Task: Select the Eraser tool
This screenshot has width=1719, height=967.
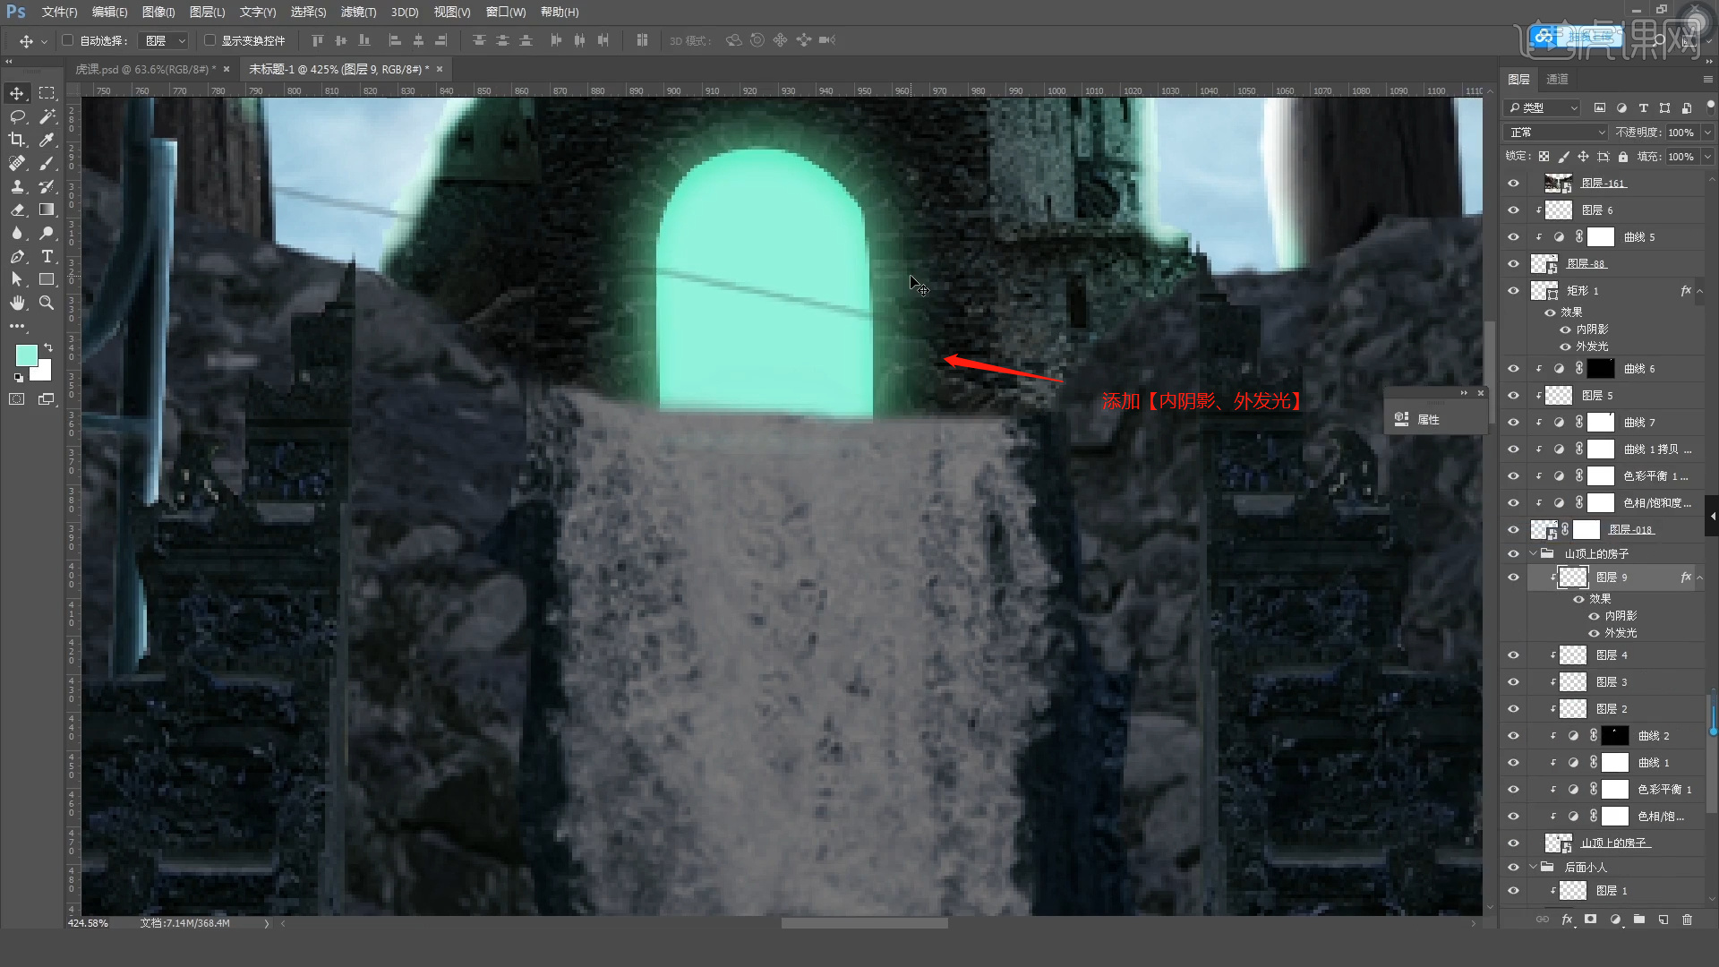Action: 17,210
